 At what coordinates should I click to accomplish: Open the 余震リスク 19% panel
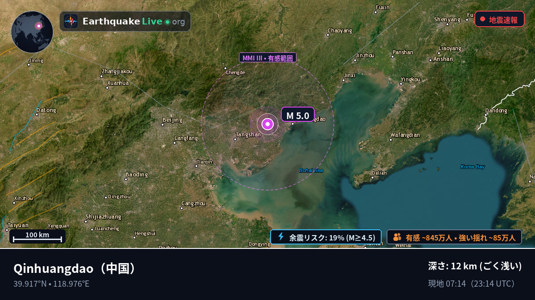pos(326,237)
